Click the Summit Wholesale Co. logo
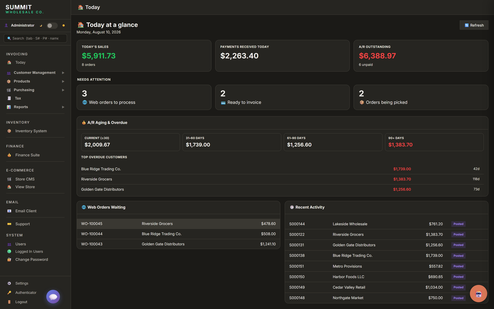Viewport: 494px width, 309px height. [25, 9]
